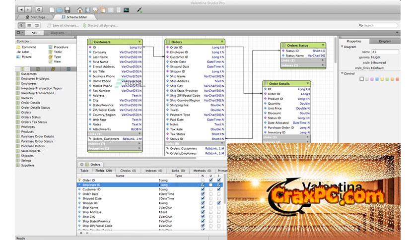
Task: Toggle the N checkbox for Order ID
Action: tap(202, 180)
